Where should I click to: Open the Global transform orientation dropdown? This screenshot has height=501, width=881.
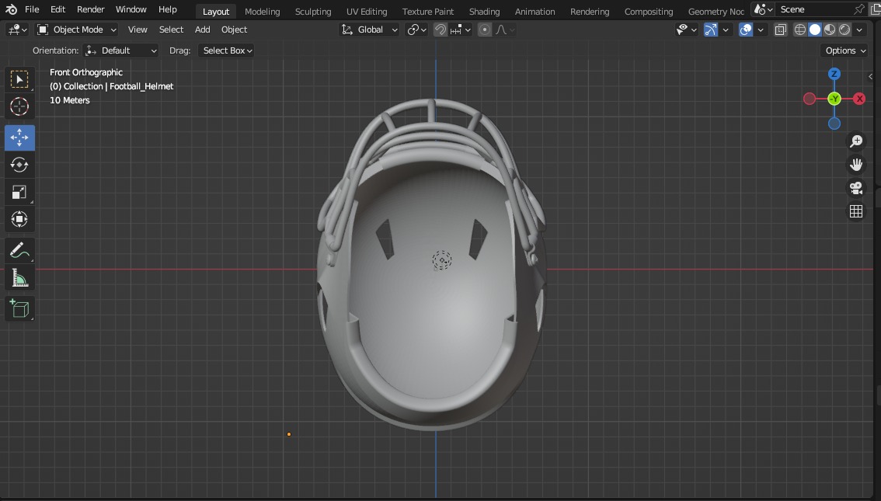tap(369, 30)
